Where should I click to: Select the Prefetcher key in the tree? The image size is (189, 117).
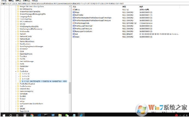(24, 66)
